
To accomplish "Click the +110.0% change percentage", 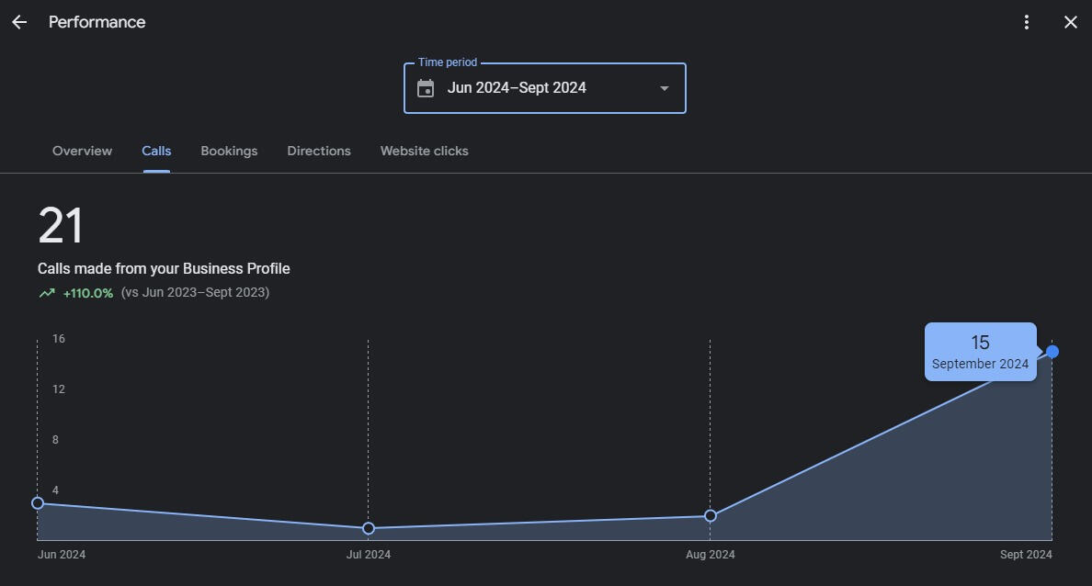I will [x=88, y=293].
